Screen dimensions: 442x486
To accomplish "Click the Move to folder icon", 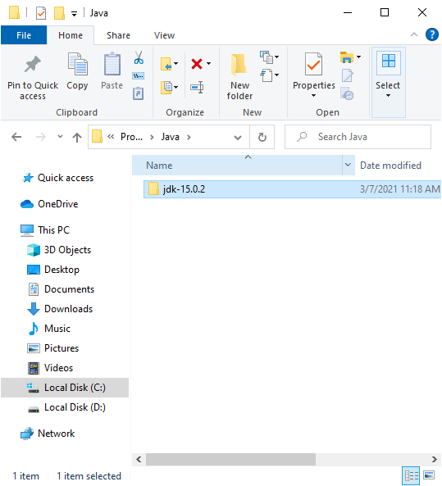I will pos(166,64).
